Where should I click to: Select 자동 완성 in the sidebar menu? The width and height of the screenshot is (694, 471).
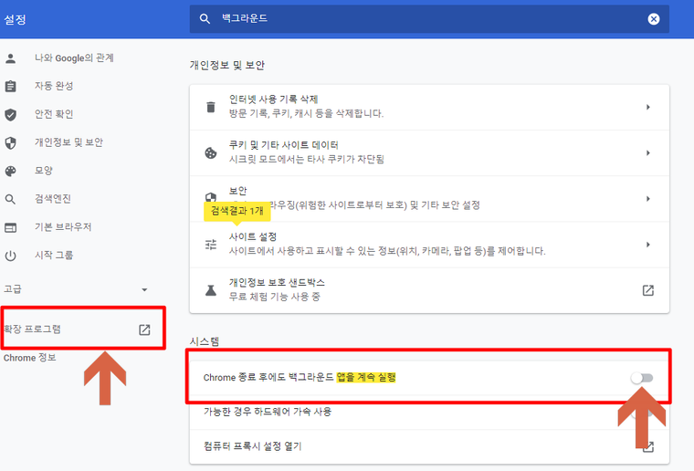click(54, 87)
